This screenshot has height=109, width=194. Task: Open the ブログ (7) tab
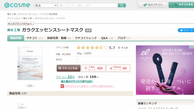[x=123, y=38]
